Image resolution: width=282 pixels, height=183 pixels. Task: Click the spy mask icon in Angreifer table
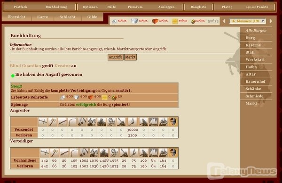(173, 122)
